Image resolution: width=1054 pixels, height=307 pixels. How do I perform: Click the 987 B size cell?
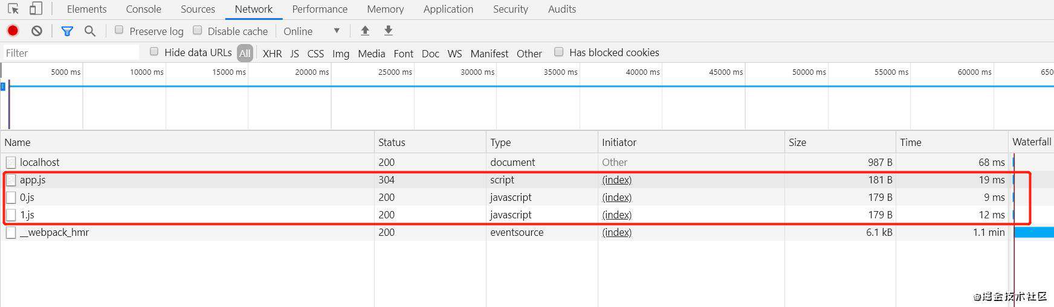[840, 162]
